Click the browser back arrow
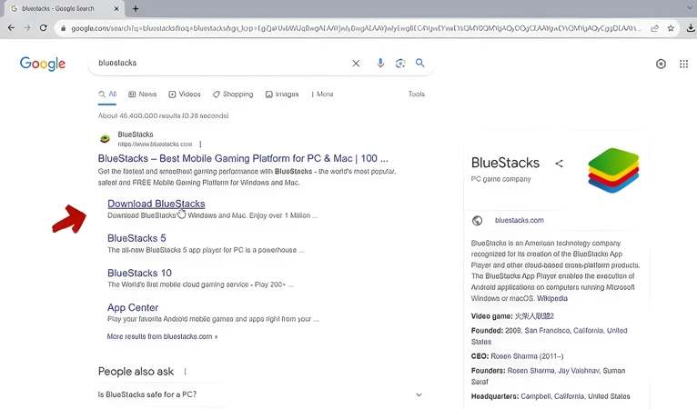 point(11,28)
